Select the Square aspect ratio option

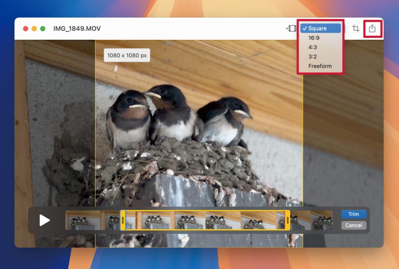[x=320, y=28]
